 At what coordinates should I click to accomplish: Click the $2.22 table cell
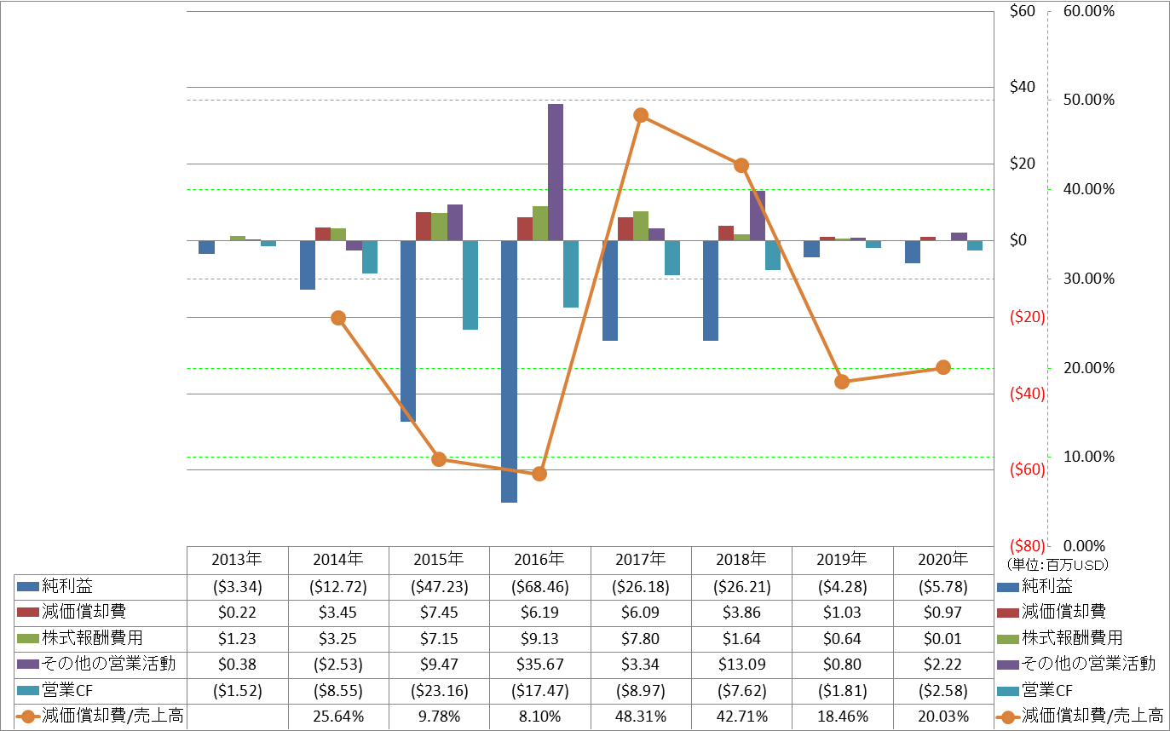point(943,665)
